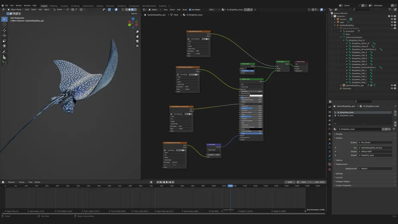
Task: Open Tool properties tab icon
Action: (x=329, y=107)
